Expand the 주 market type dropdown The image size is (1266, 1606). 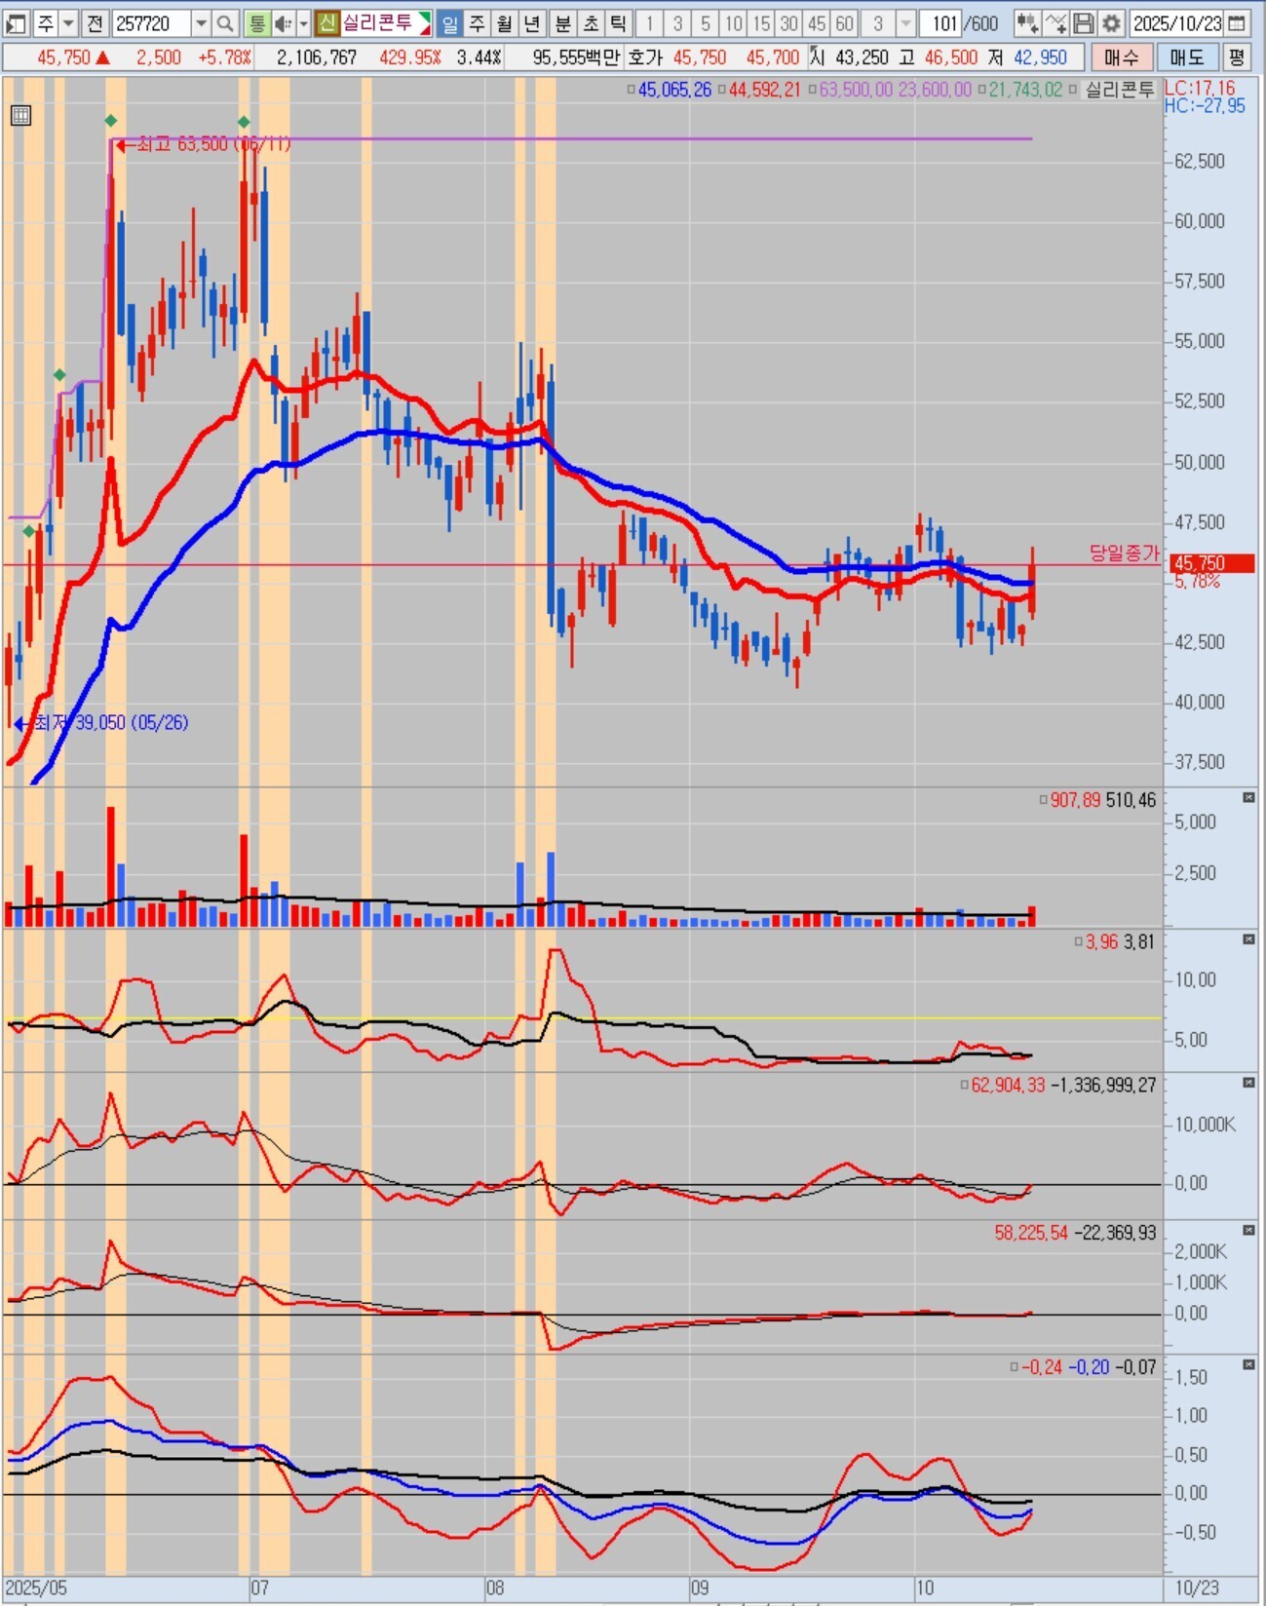(69, 22)
